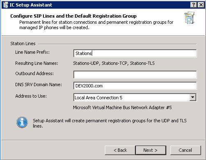Click the Line Name Prefix label
Screen dimensions: 206x160
click(32, 52)
